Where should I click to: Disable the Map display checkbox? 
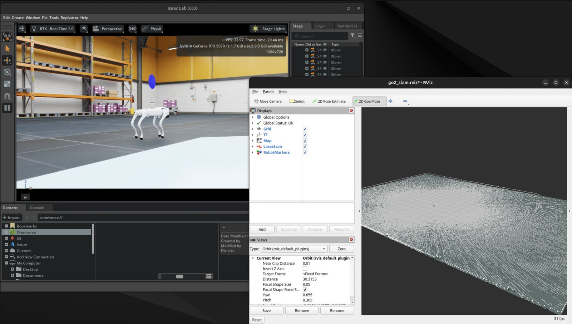(305, 141)
